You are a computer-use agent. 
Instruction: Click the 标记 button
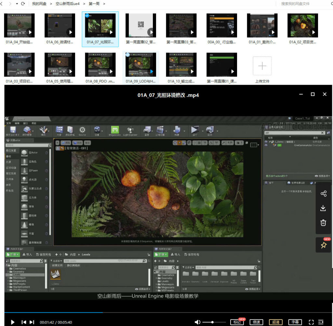click(x=237, y=322)
